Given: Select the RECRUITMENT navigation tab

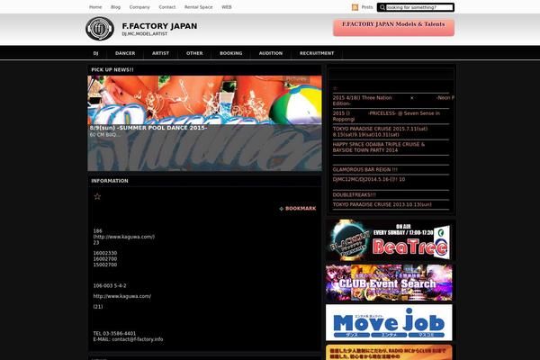Looking at the screenshot, I should pos(317,53).
